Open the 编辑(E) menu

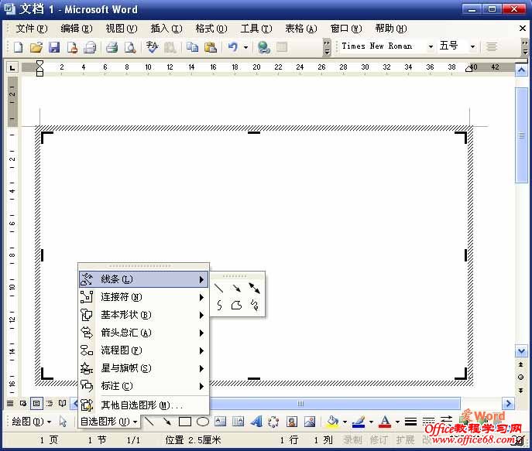click(x=77, y=29)
